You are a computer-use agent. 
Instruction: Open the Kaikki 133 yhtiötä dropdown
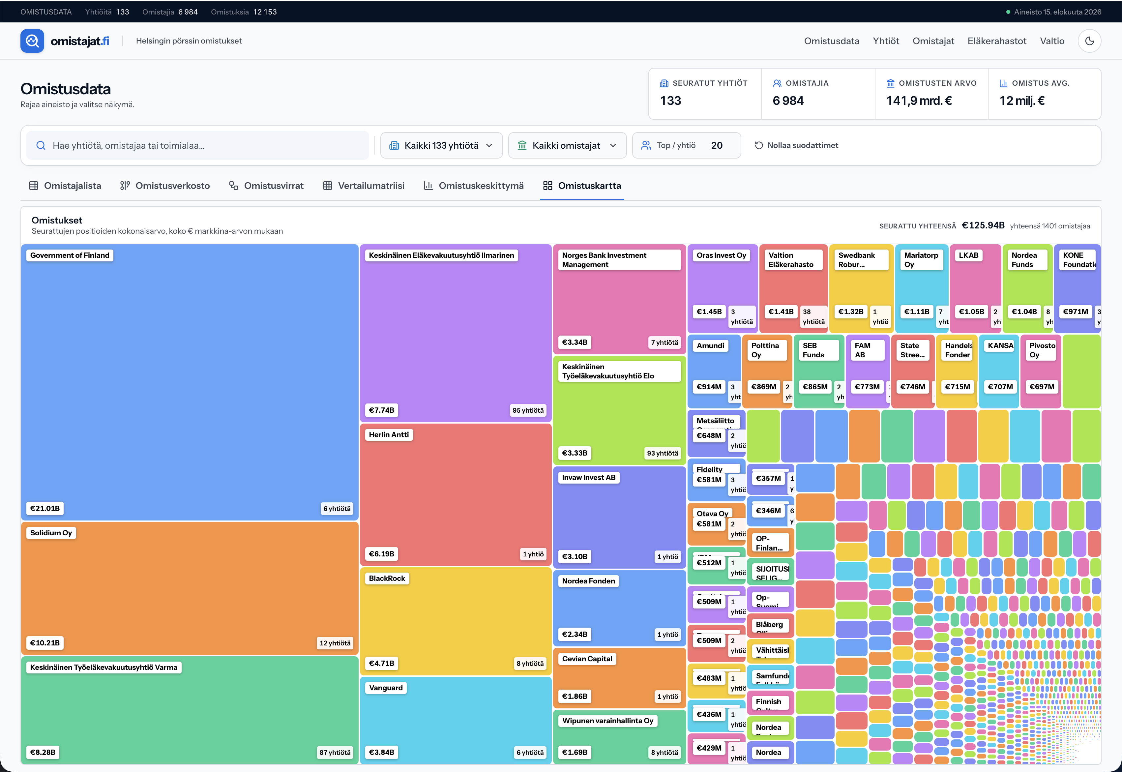click(441, 146)
